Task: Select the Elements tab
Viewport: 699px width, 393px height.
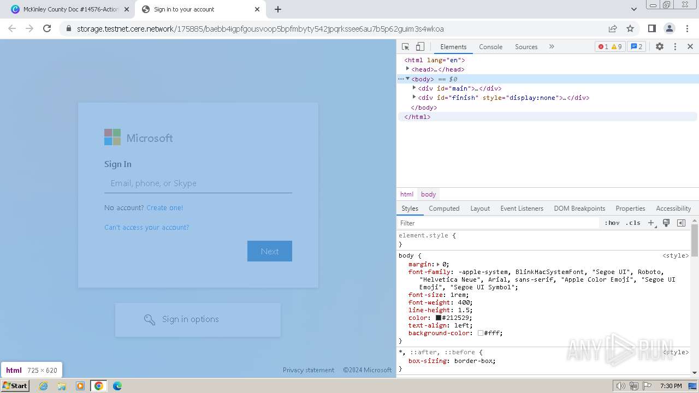Action: [453, 47]
